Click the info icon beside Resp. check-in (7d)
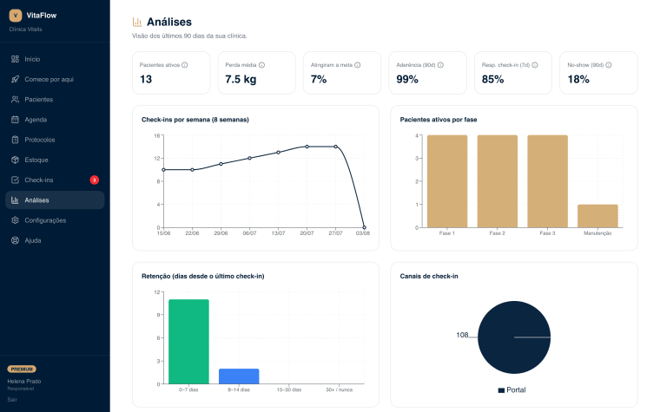The width and height of the screenshot is (660, 412). (x=535, y=65)
